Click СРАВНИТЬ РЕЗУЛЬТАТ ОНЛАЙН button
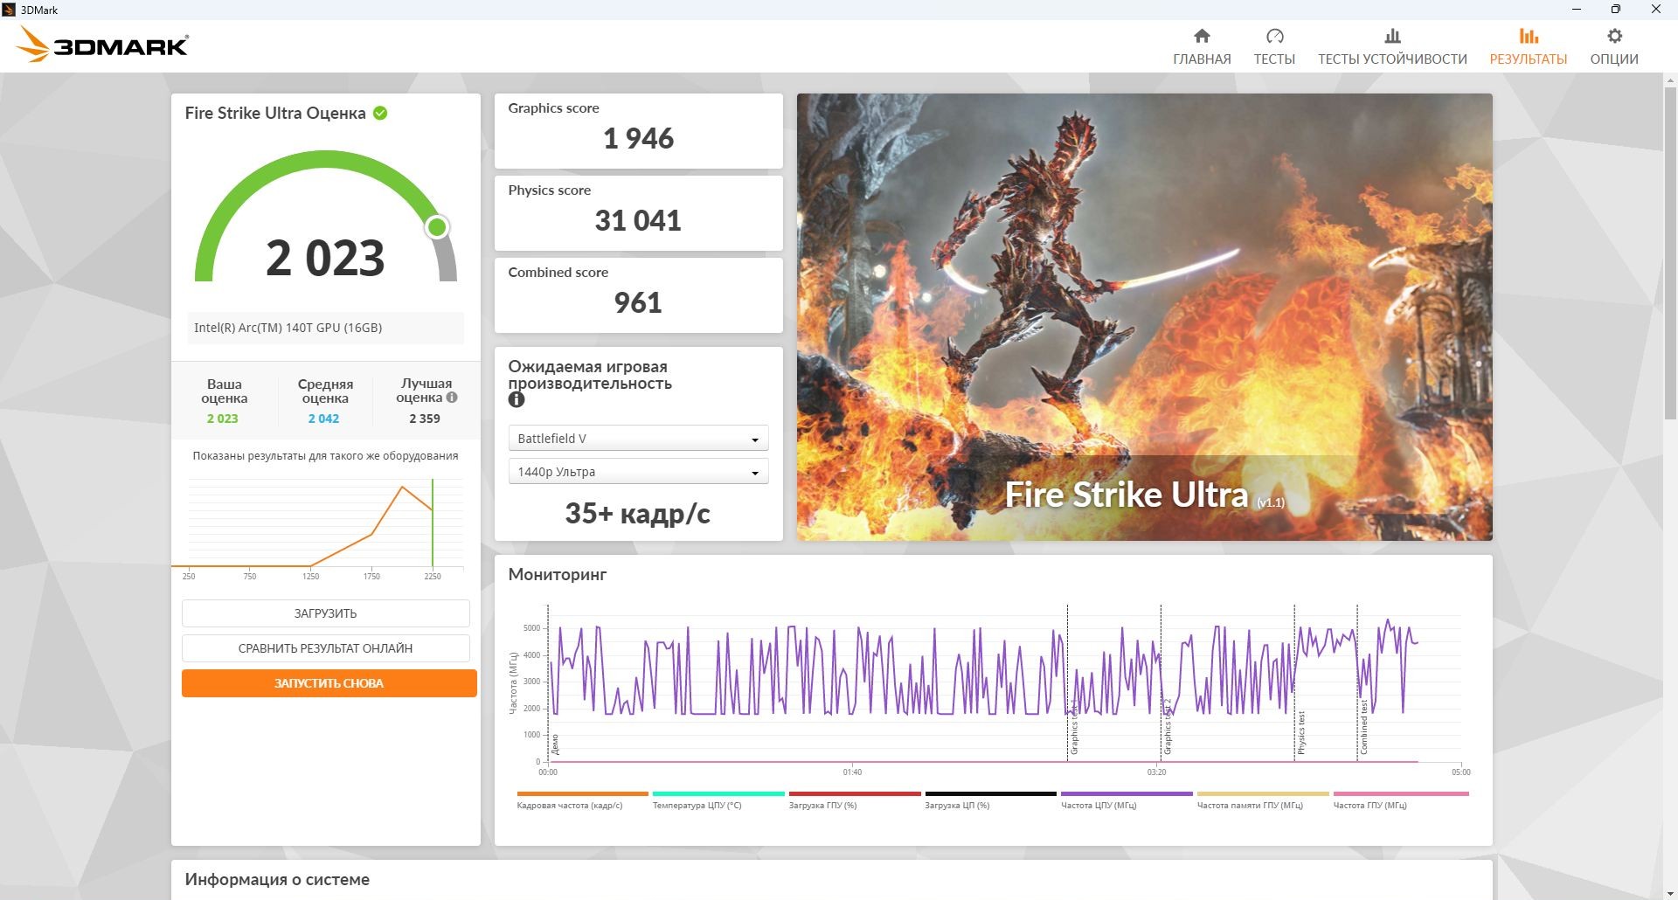Screen dimensions: 1678x900 [x=325, y=648]
